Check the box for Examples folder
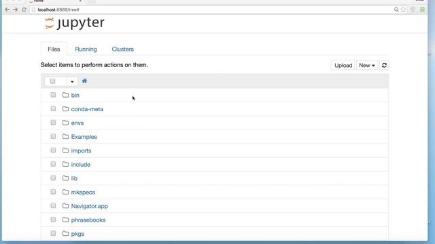 53,136
